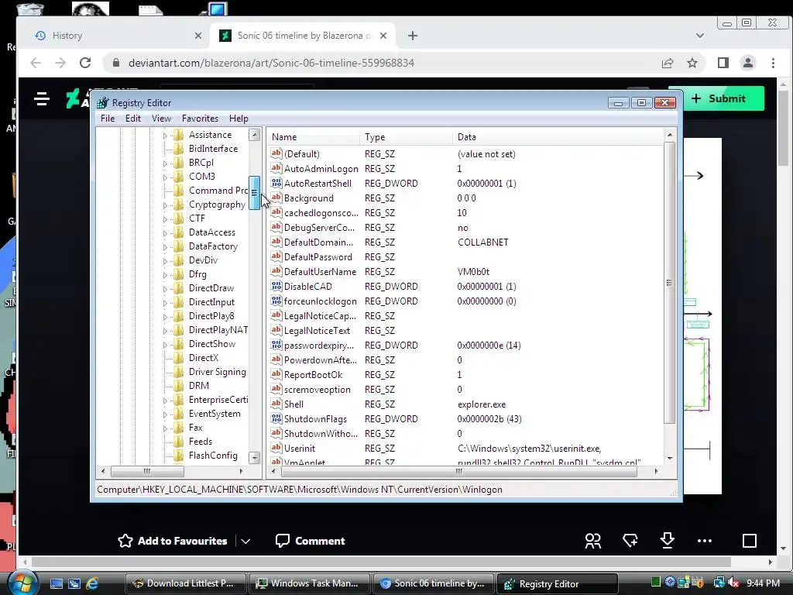The height and width of the screenshot is (595, 793).
Task: Open the File menu in Registry Editor
Action: (107, 119)
